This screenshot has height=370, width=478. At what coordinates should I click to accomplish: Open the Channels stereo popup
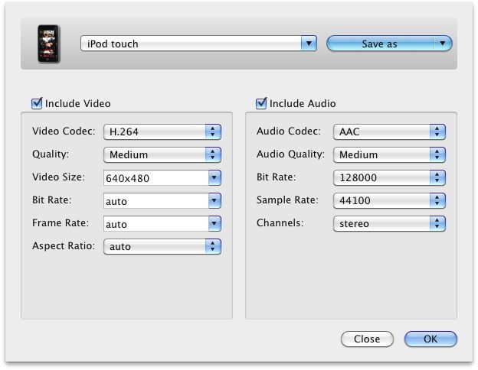pyautogui.click(x=389, y=224)
